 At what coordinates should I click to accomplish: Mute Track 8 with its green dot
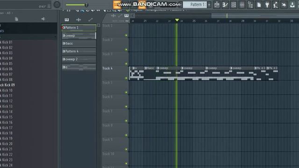coord(126,135)
